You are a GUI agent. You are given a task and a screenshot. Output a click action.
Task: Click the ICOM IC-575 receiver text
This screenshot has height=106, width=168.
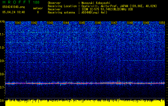(x=107, y=9)
